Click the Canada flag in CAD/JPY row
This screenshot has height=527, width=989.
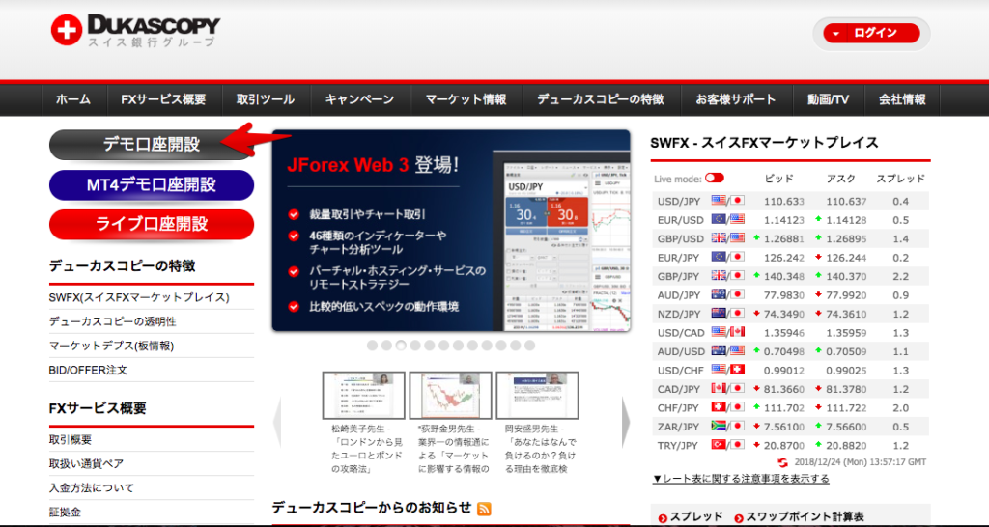point(719,388)
